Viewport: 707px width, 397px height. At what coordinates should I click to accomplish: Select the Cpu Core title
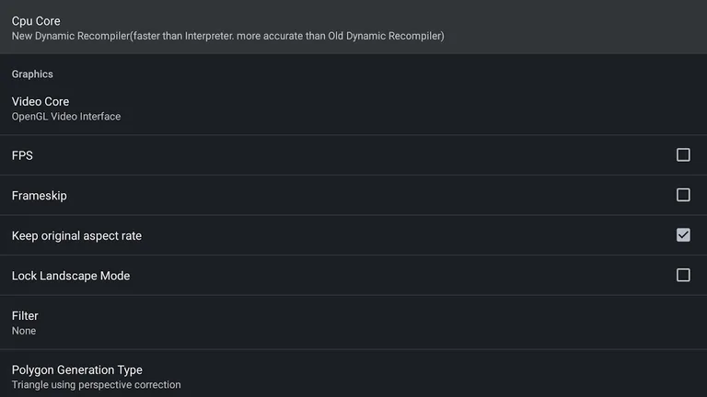[36, 21]
